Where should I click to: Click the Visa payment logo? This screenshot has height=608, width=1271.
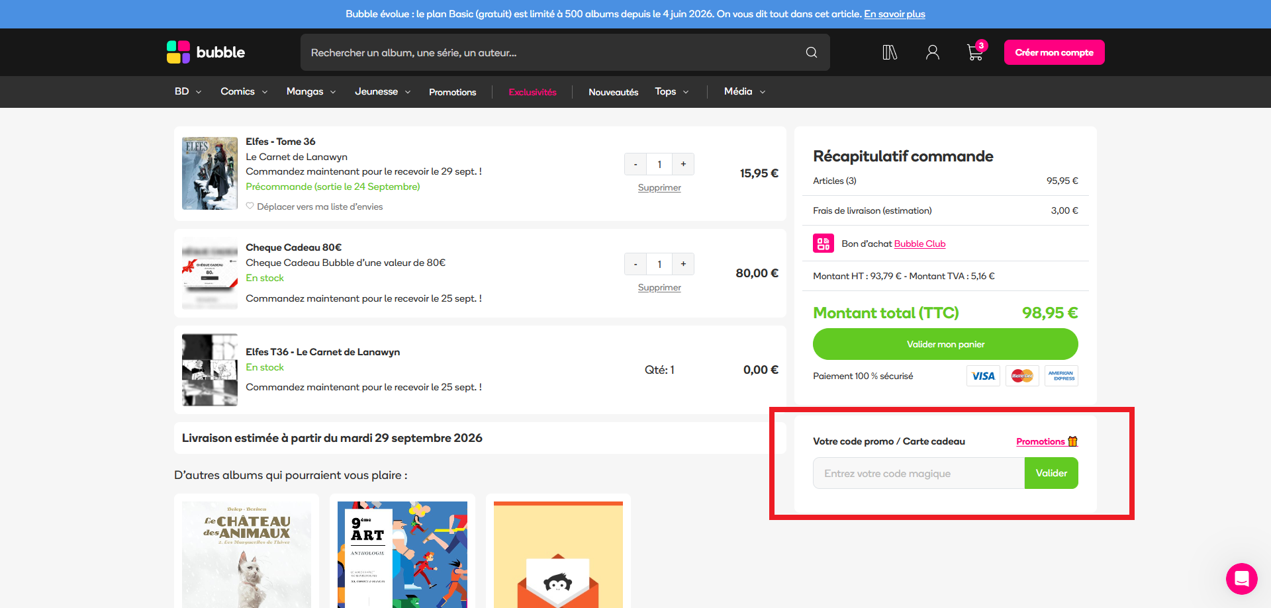pyautogui.click(x=983, y=376)
